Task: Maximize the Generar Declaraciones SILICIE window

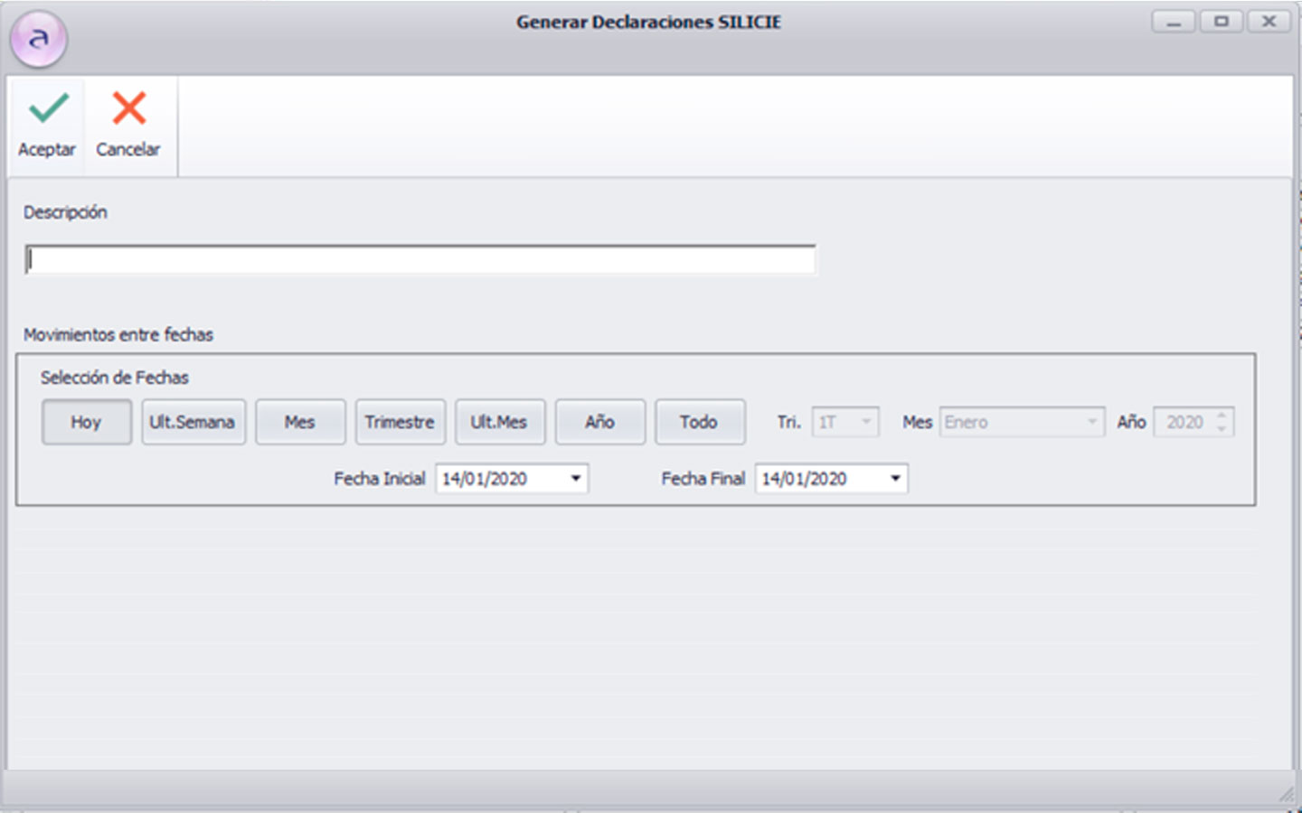Action: pos(1222,22)
